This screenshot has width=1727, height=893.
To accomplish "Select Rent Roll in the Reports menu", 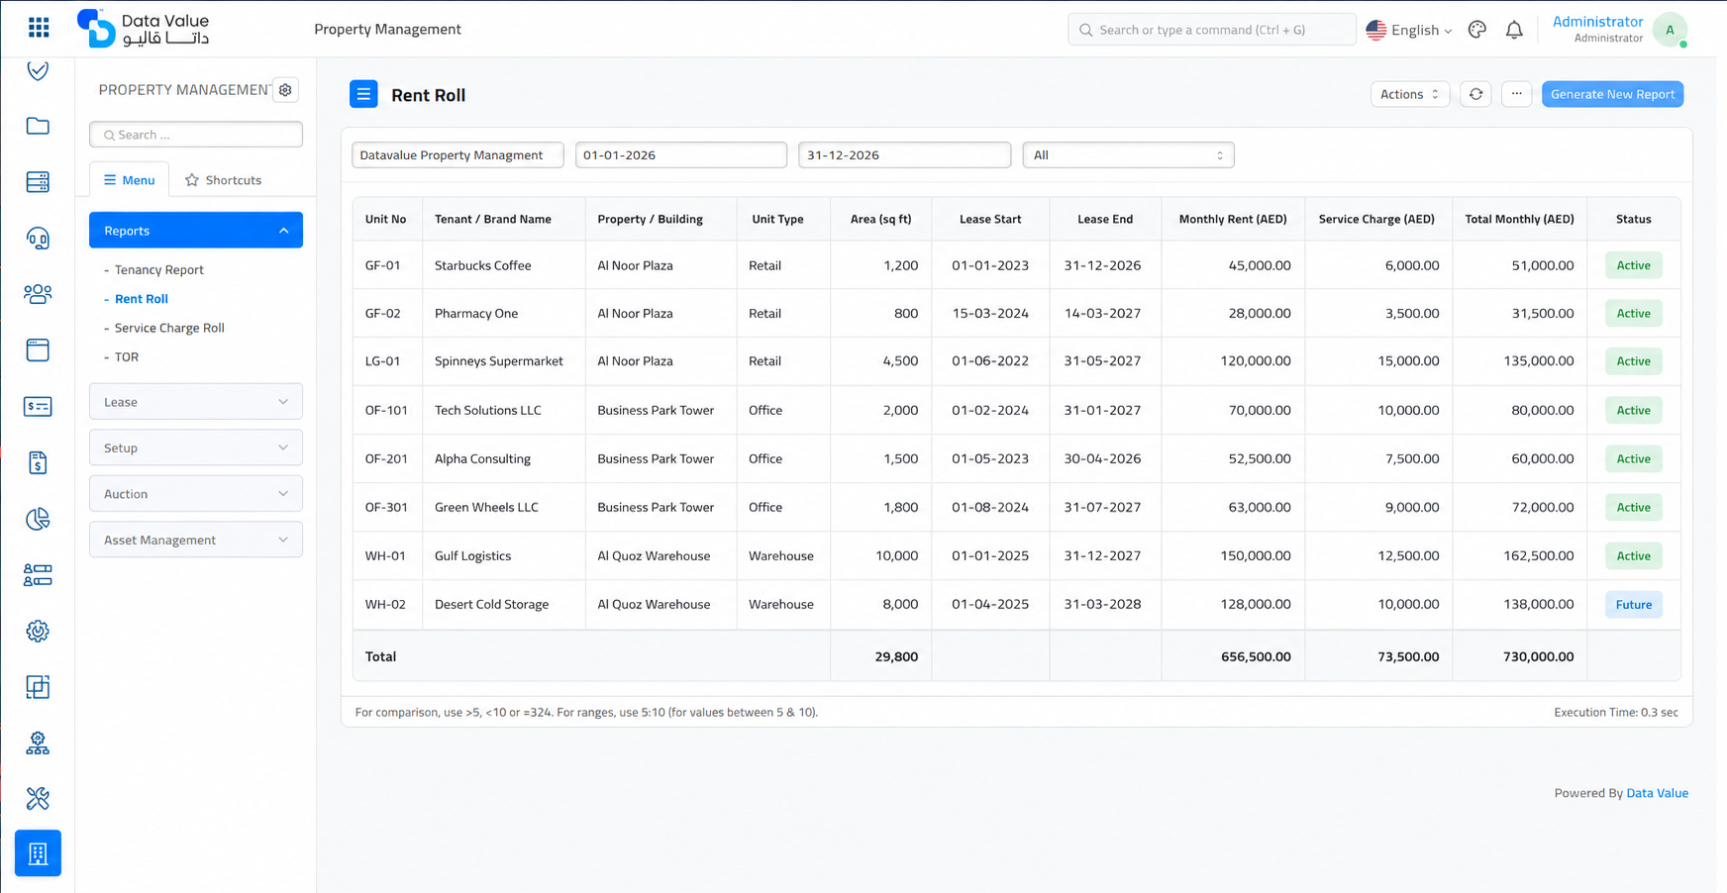I will tap(141, 298).
